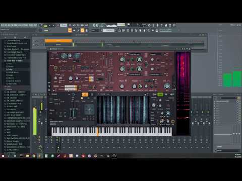Toggle pattern/song mode button in transport bar
The image size is (242, 181).
(45, 26)
